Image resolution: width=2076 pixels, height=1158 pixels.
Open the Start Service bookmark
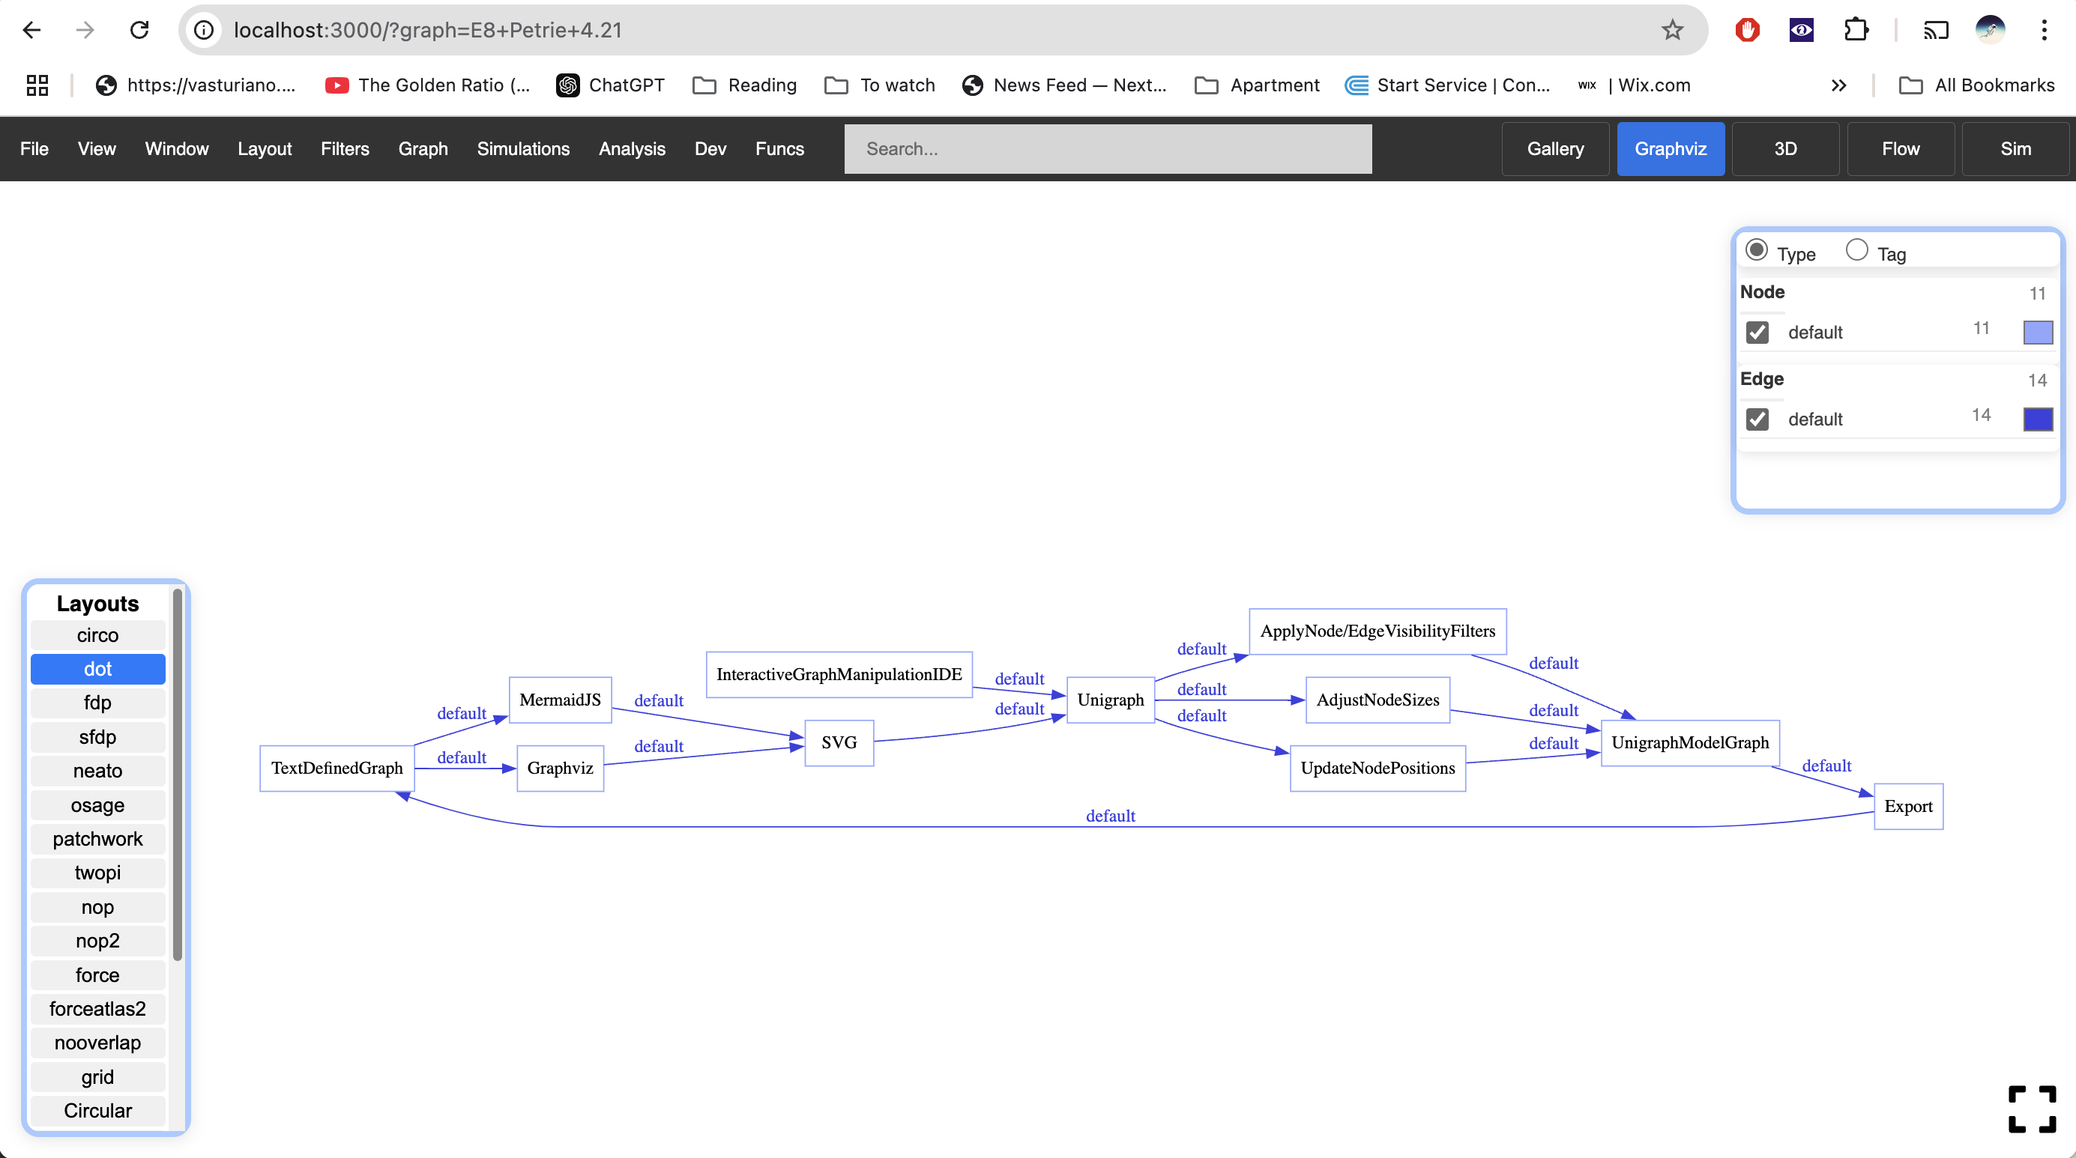coord(1447,85)
